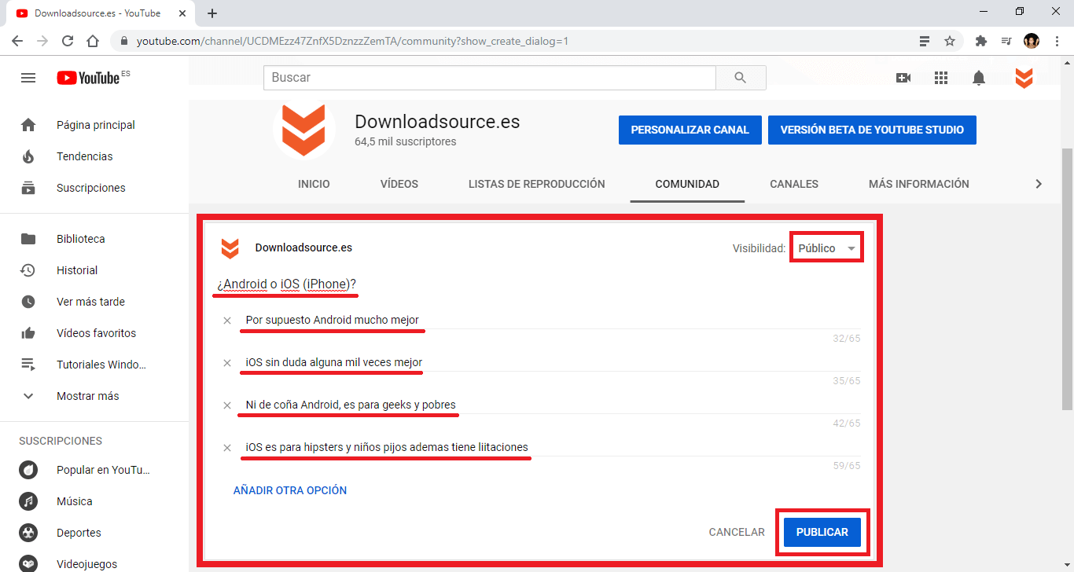Open the YouTube apps grid
The width and height of the screenshot is (1074, 572).
click(x=941, y=78)
